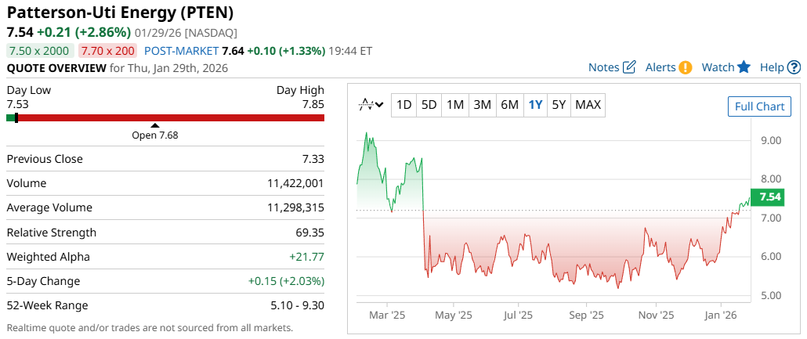Select the 6M time range
The height and width of the screenshot is (339, 807).
click(509, 104)
